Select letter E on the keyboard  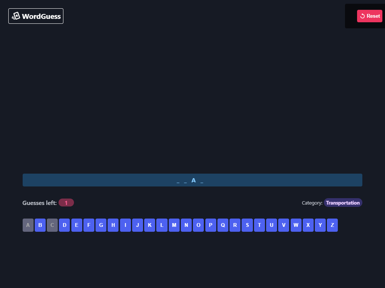pos(77,225)
